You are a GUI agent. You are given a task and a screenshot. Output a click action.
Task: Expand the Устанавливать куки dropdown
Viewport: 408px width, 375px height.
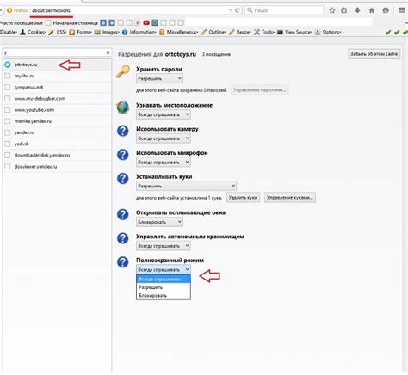pyautogui.click(x=186, y=186)
